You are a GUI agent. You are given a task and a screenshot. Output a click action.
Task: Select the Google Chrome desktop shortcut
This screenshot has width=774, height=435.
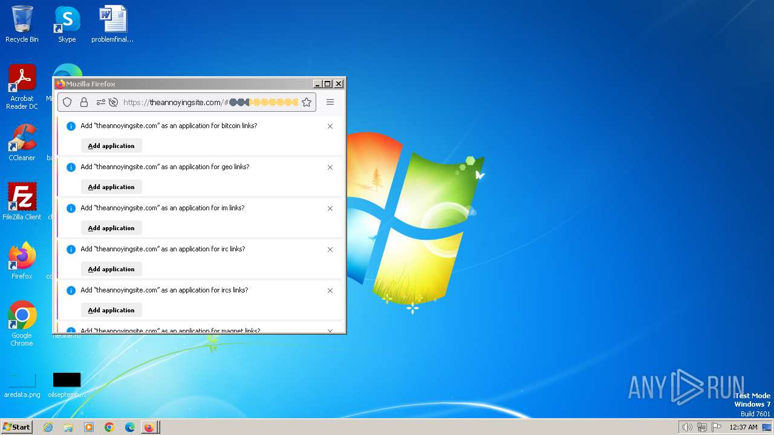[22, 323]
